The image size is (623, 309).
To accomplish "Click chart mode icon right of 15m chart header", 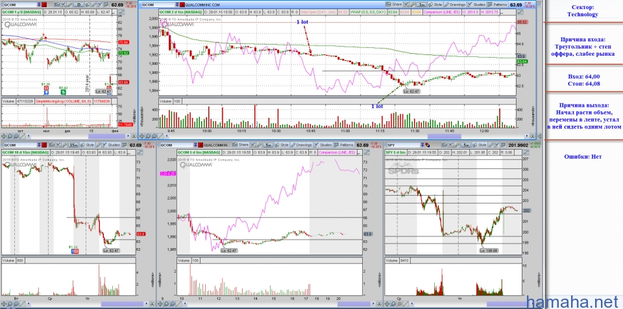I will pyautogui.click(x=140, y=153).
